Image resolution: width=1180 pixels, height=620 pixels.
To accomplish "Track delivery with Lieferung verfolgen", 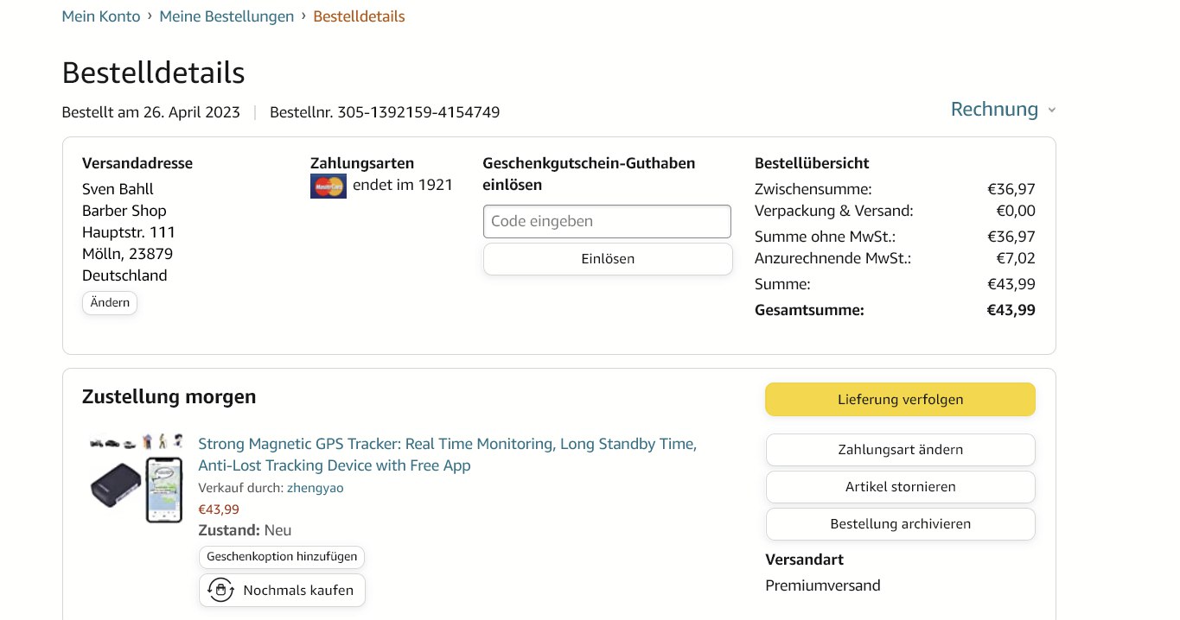I will tap(900, 400).
